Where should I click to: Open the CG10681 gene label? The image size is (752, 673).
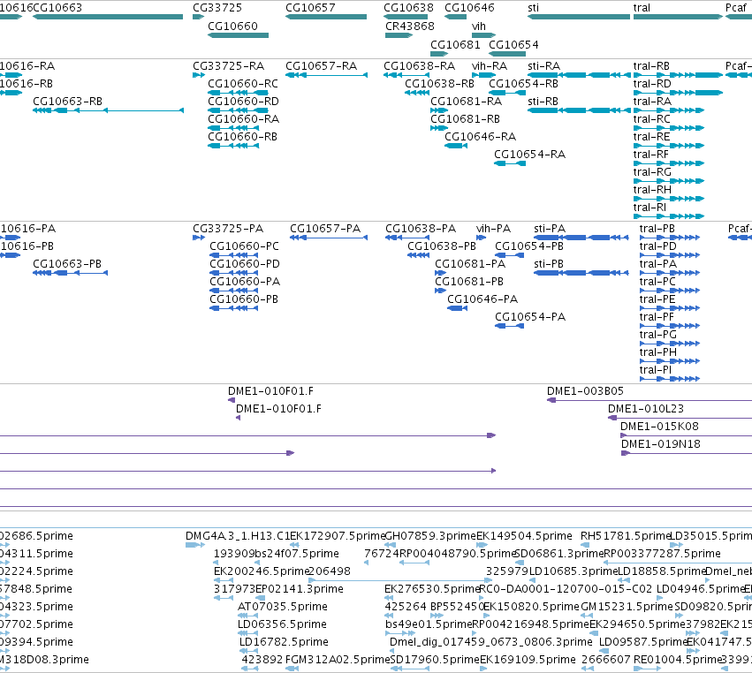click(x=455, y=45)
